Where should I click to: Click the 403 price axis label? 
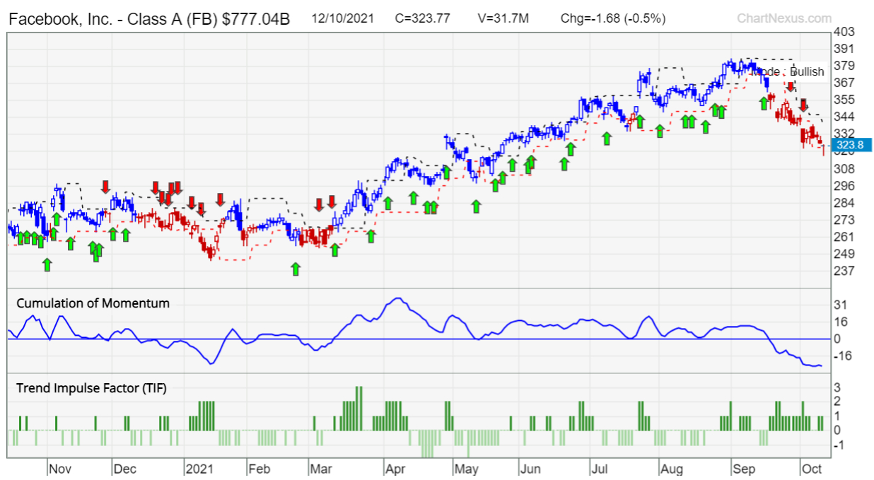coord(845,32)
